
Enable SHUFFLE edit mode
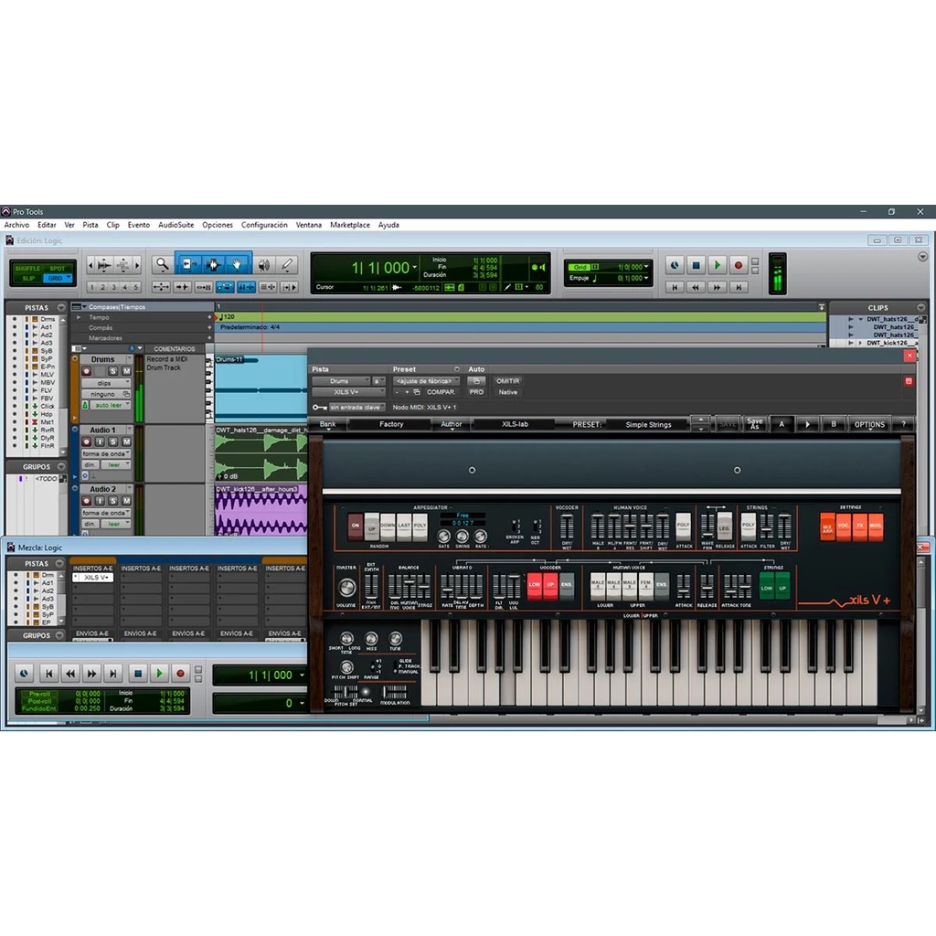tap(27, 269)
